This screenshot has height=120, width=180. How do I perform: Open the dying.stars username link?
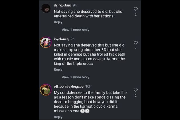point(62,5)
